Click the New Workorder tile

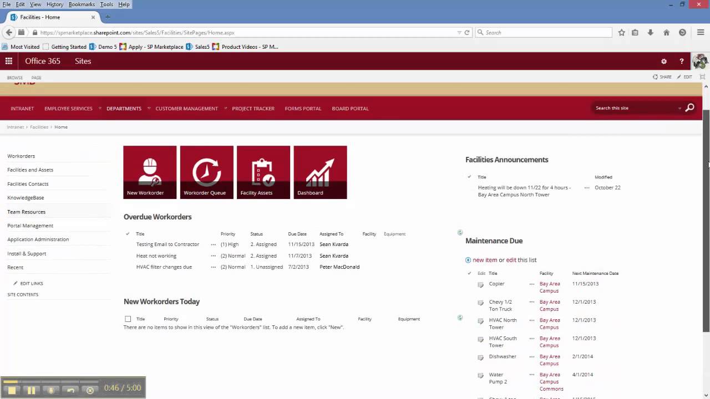click(x=150, y=172)
